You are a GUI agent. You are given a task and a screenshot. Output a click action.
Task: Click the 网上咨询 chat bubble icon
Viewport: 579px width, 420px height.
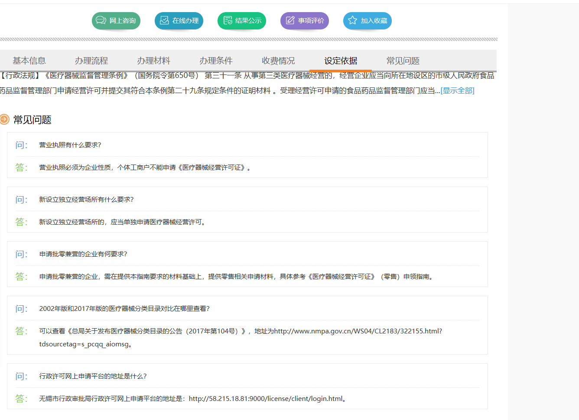coord(101,20)
